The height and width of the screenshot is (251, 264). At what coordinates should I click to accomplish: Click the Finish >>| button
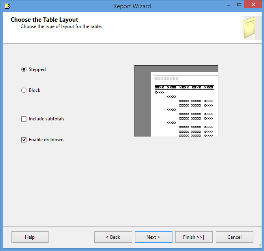[194, 237]
